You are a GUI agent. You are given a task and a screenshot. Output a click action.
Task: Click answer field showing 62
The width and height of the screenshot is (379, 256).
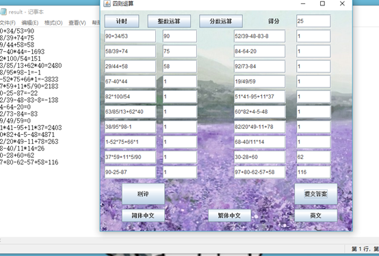point(313,157)
